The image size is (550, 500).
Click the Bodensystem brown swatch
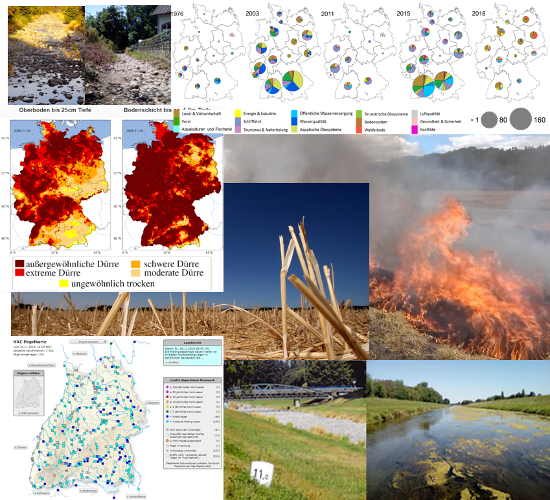tap(359, 122)
